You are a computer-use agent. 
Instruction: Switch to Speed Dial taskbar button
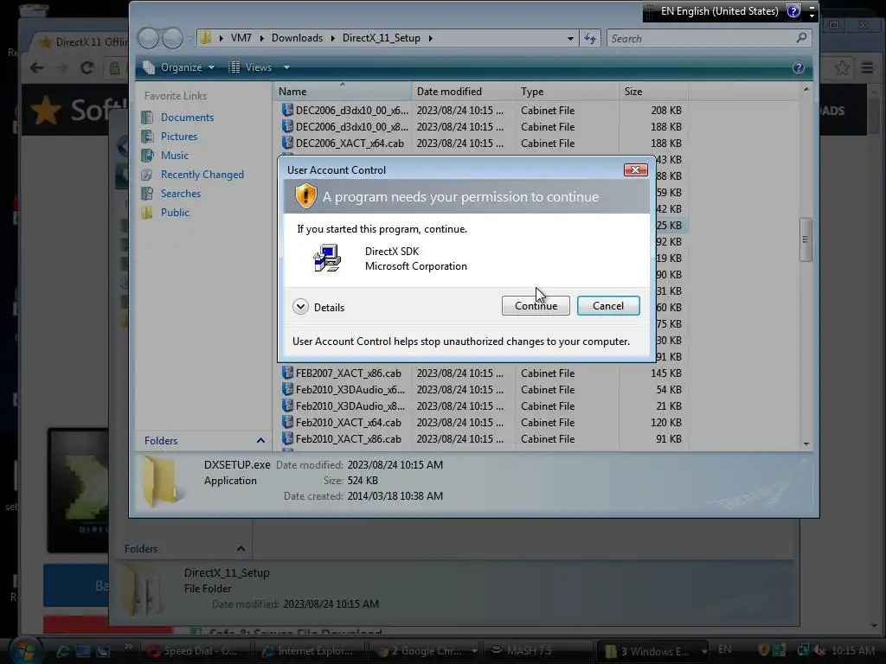tap(193, 651)
